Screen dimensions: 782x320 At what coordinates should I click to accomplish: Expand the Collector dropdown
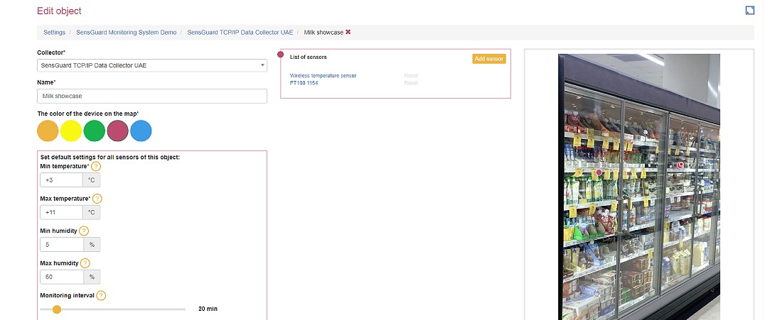pos(152,65)
